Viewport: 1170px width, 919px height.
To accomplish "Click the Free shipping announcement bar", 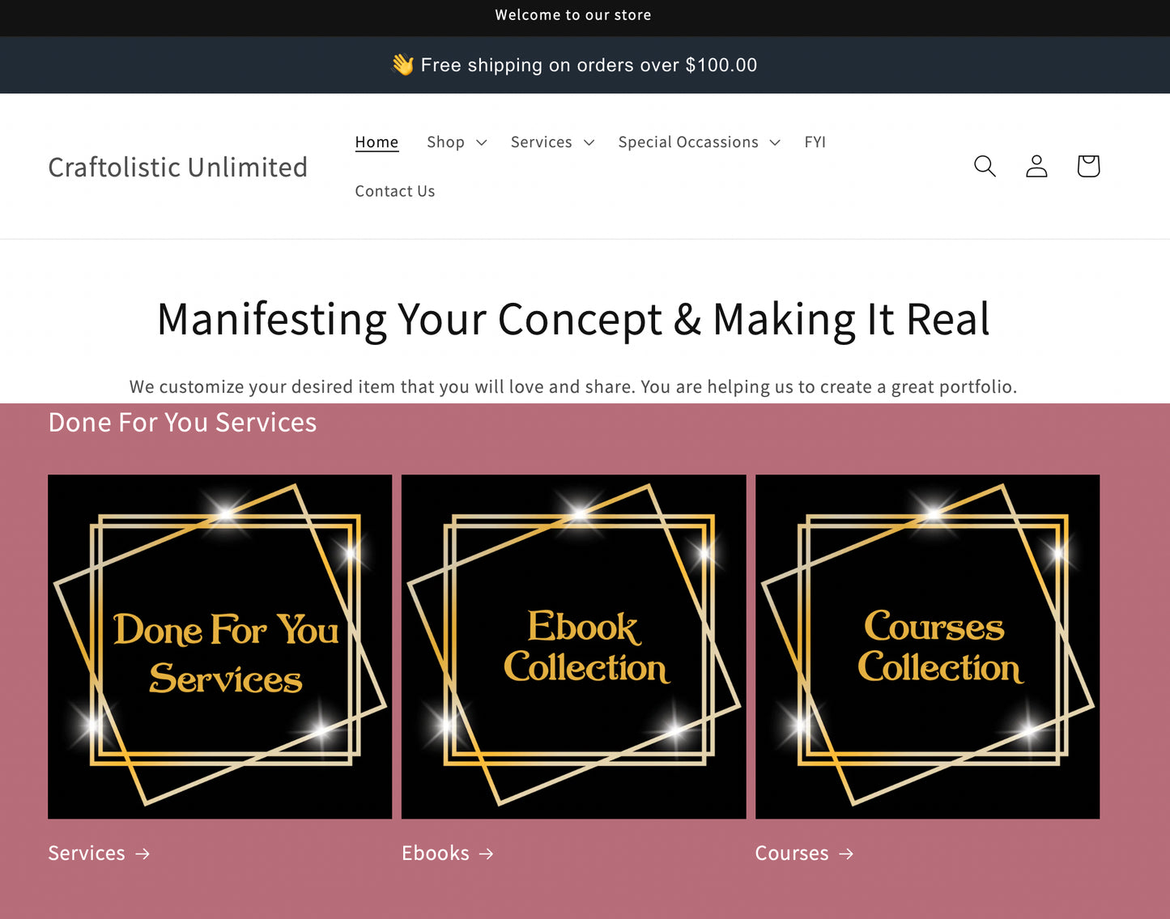I will point(589,65).
